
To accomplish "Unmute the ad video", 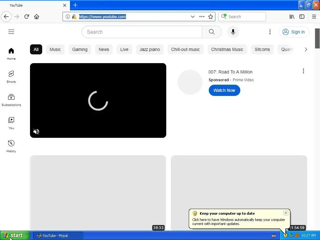I will coord(36,132).
